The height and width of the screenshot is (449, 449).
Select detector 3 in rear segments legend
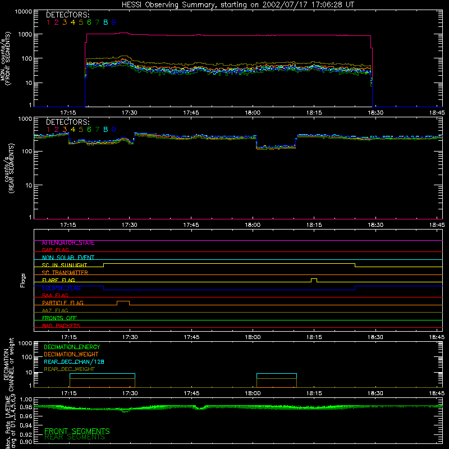coord(65,130)
